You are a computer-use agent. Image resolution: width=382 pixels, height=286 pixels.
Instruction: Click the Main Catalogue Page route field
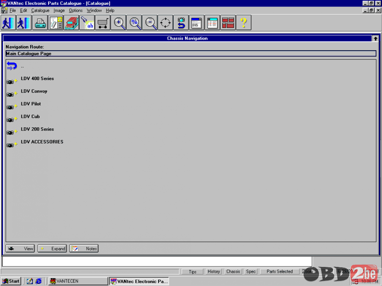click(x=191, y=54)
